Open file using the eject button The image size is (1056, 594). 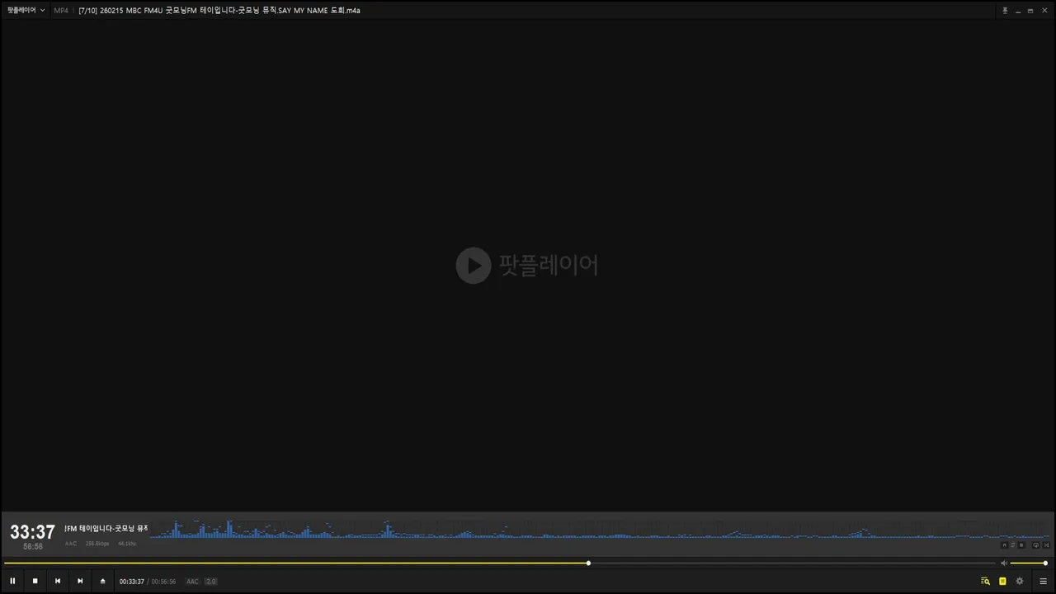[x=103, y=581]
